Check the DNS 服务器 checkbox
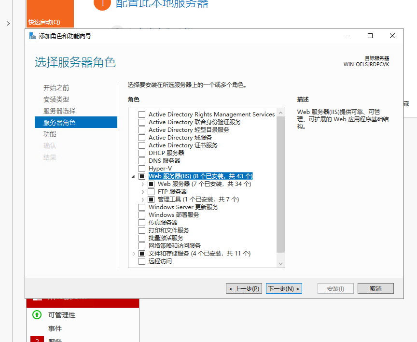The height and width of the screenshot is (342, 417). (141, 160)
